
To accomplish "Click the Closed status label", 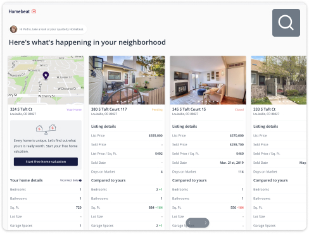I will [x=239, y=109].
